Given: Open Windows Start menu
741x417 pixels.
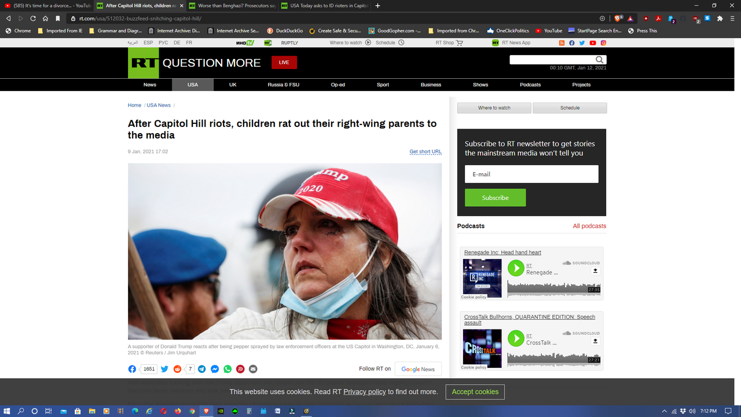Looking at the screenshot, I should click(7, 411).
